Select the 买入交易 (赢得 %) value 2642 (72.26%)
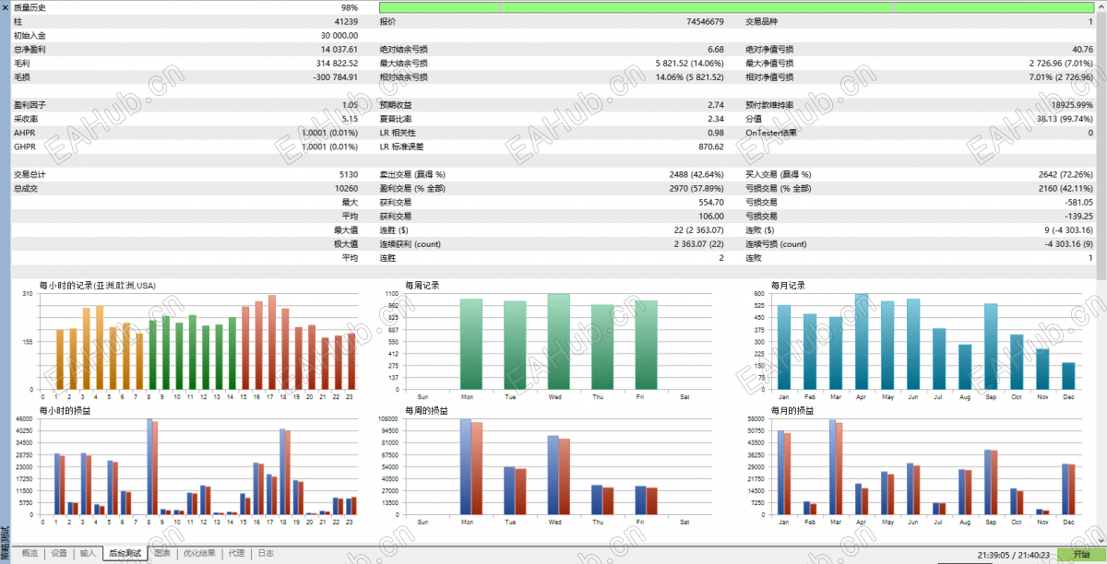 tap(1065, 174)
